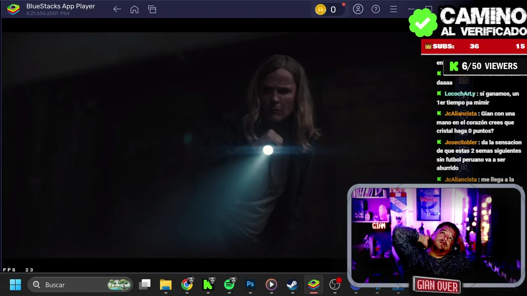This screenshot has height=296, width=527.
Task: Minimize the BlueStacks window
Action: click(411, 9)
